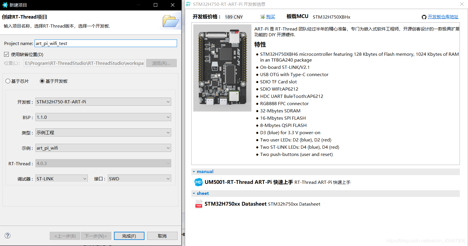
Task: Collapse the manual section
Action: point(194,172)
